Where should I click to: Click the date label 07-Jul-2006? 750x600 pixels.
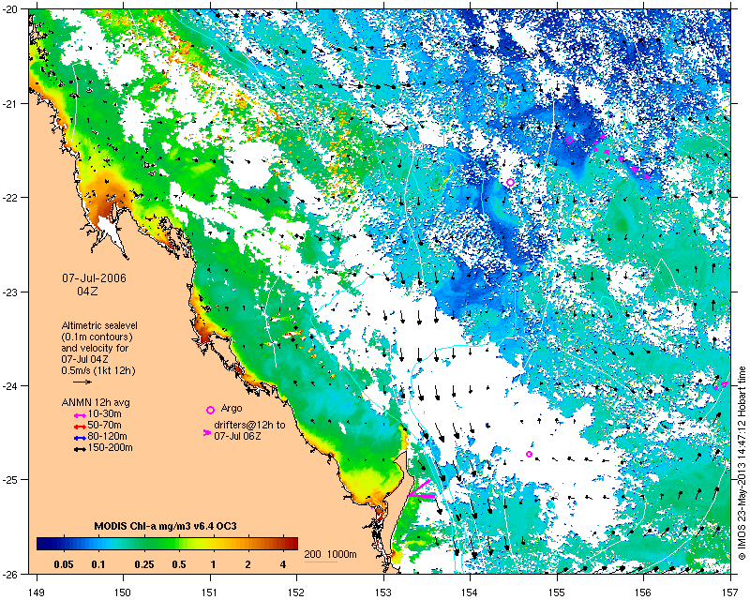(x=95, y=278)
